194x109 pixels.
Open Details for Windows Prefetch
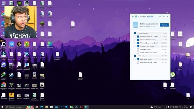[153, 40]
